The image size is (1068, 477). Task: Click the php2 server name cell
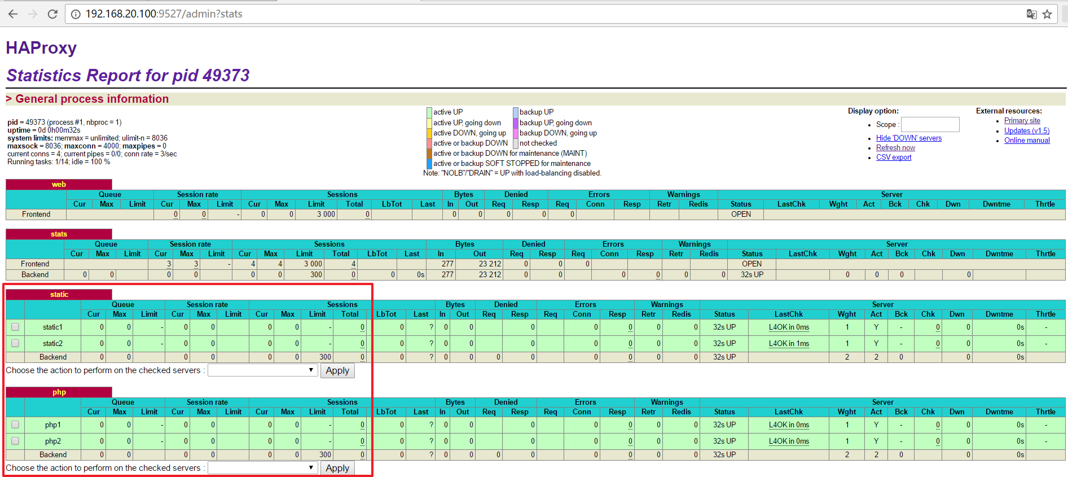52,441
